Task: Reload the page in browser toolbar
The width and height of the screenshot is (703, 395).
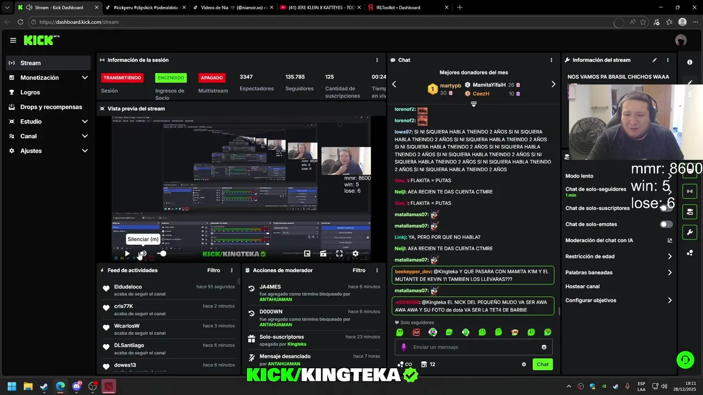Action: pyautogui.click(x=20, y=22)
